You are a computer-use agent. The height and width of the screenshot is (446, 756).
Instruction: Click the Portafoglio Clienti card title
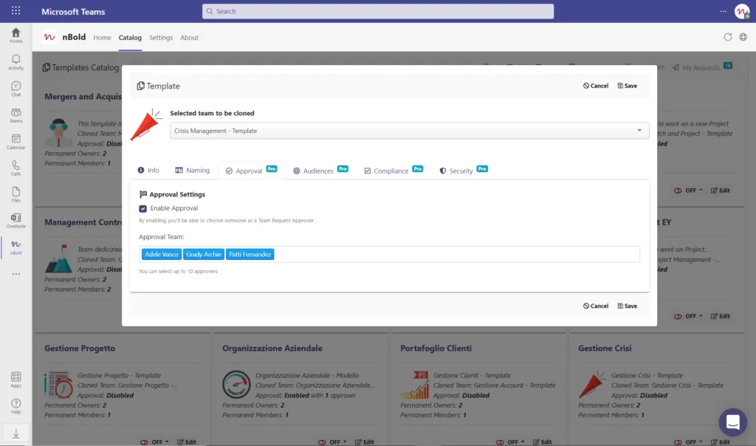point(436,348)
